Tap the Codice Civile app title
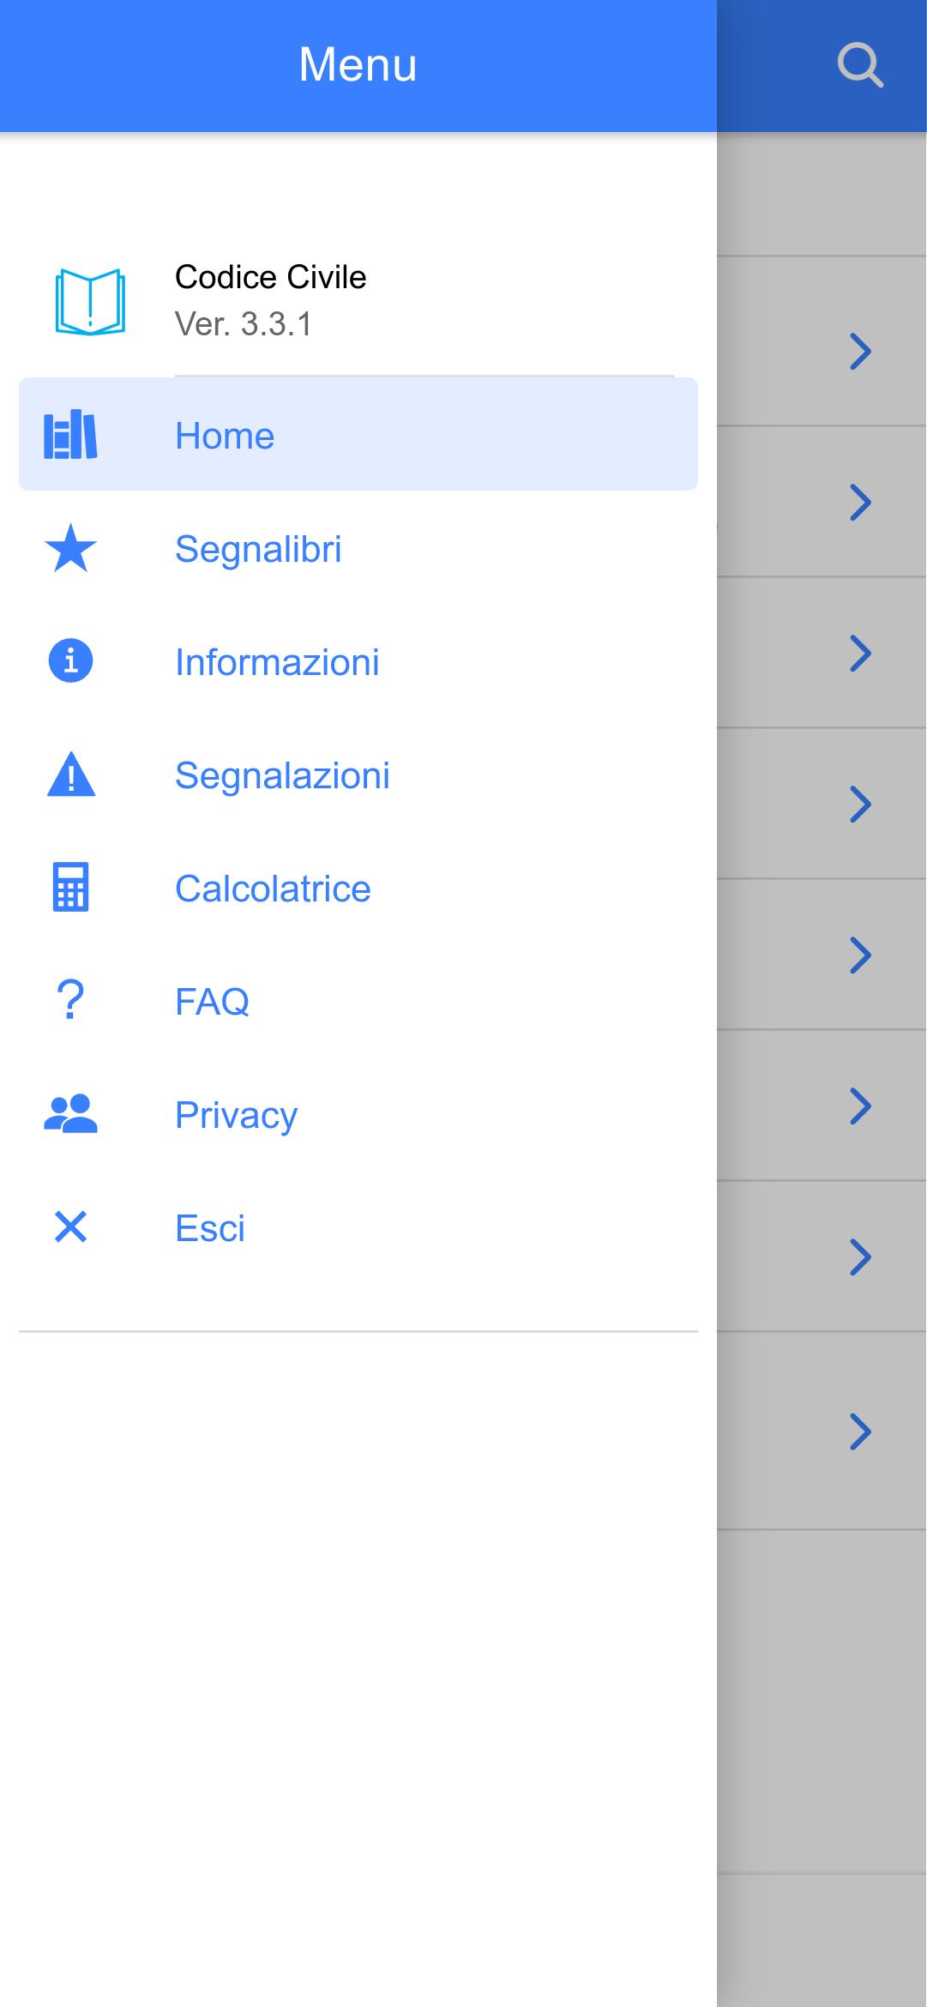927x2007 pixels. [x=270, y=277]
